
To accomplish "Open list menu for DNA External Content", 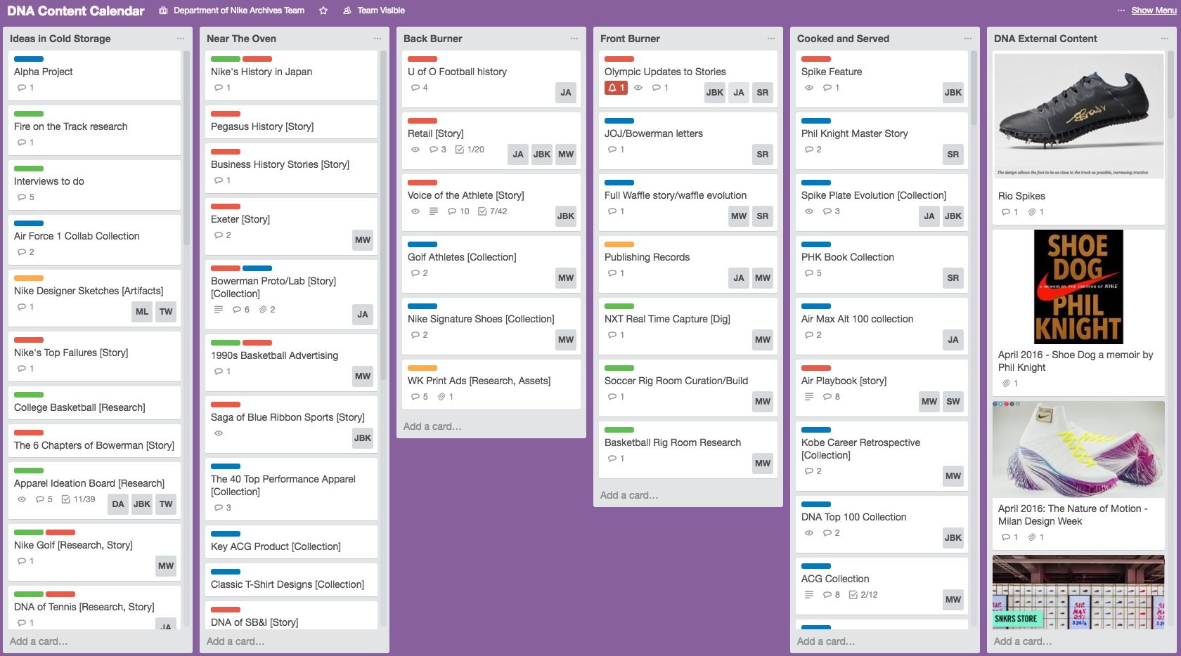I will [1165, 39].
